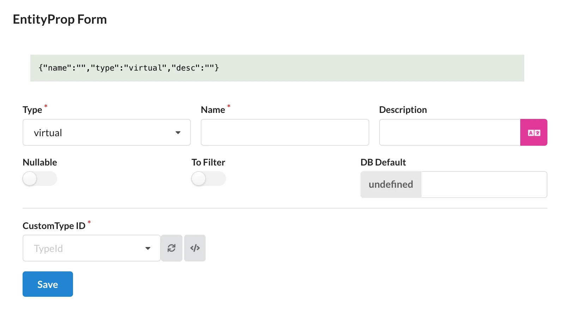Click into the Description input box

click(449, 133)
